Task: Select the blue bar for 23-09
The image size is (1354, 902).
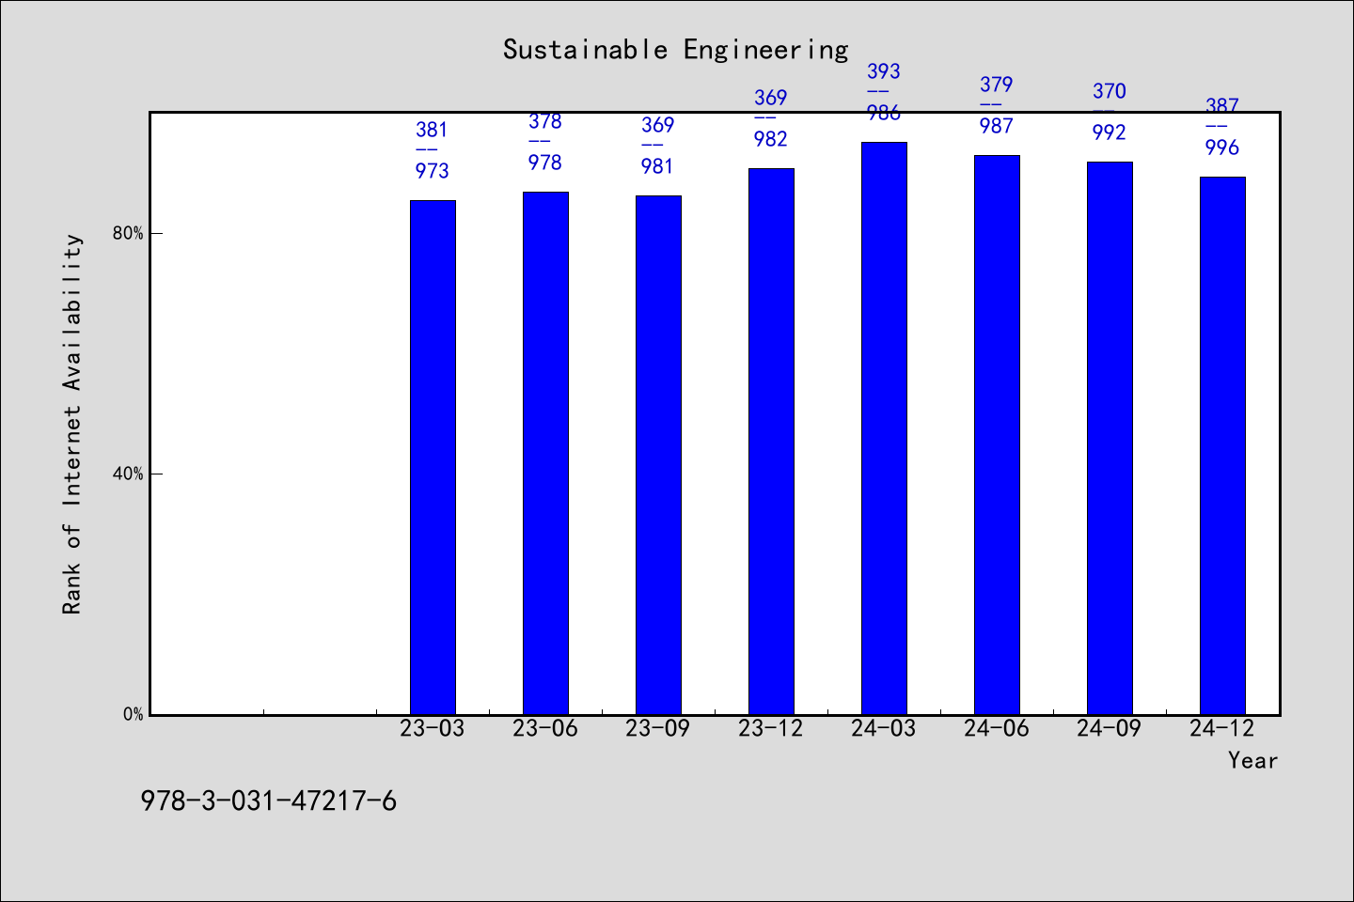Action: point(658,455)
